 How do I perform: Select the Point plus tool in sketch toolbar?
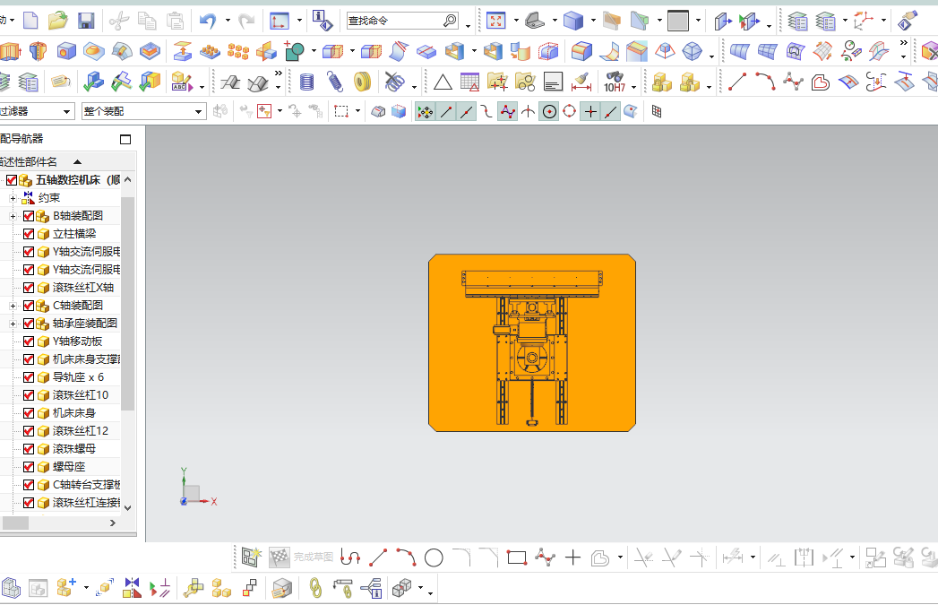click(x=572, y=557)
